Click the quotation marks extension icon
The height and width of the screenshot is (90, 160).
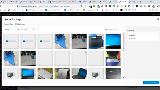(149, 6)
